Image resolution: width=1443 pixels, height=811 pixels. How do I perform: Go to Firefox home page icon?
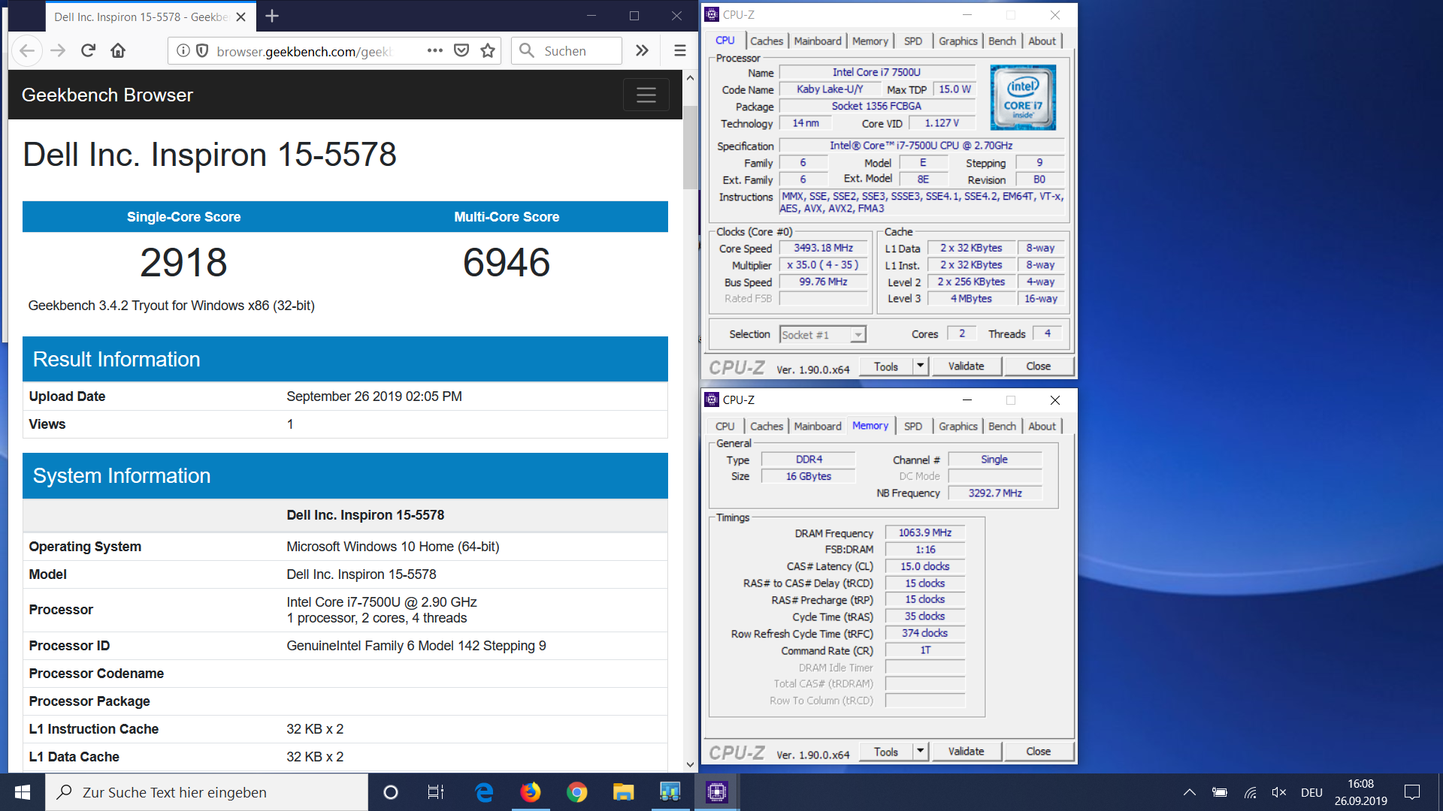118,50
